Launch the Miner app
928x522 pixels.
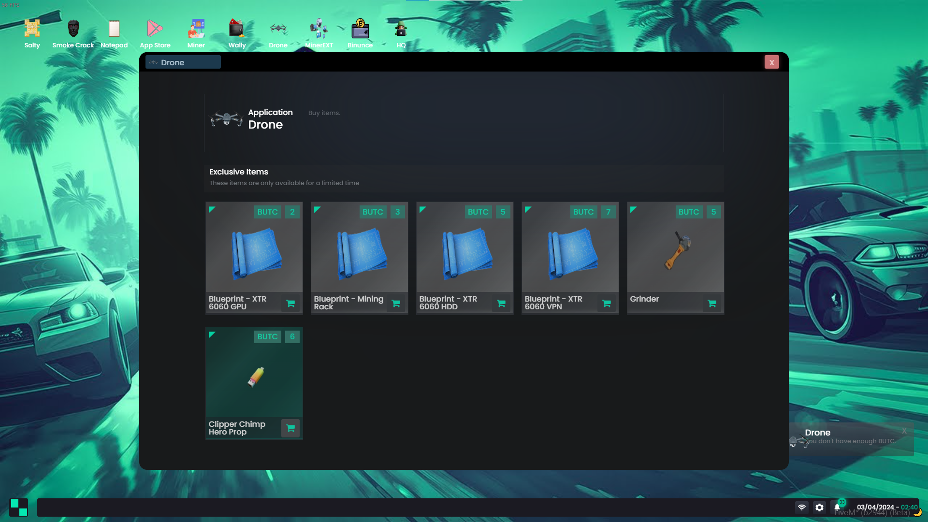[196, 34]
